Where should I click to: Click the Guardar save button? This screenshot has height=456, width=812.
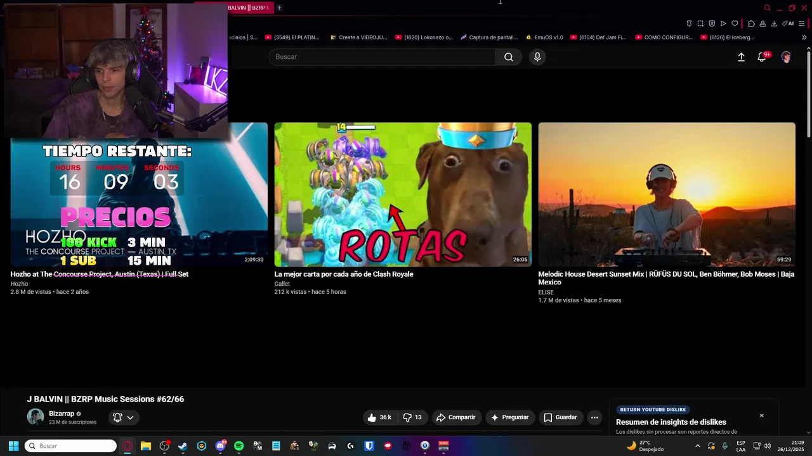[561, 417]
